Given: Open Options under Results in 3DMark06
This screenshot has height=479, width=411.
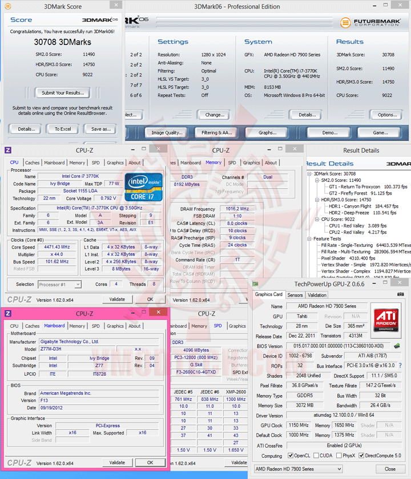Looking at the screenshot, I should point(387,115).
